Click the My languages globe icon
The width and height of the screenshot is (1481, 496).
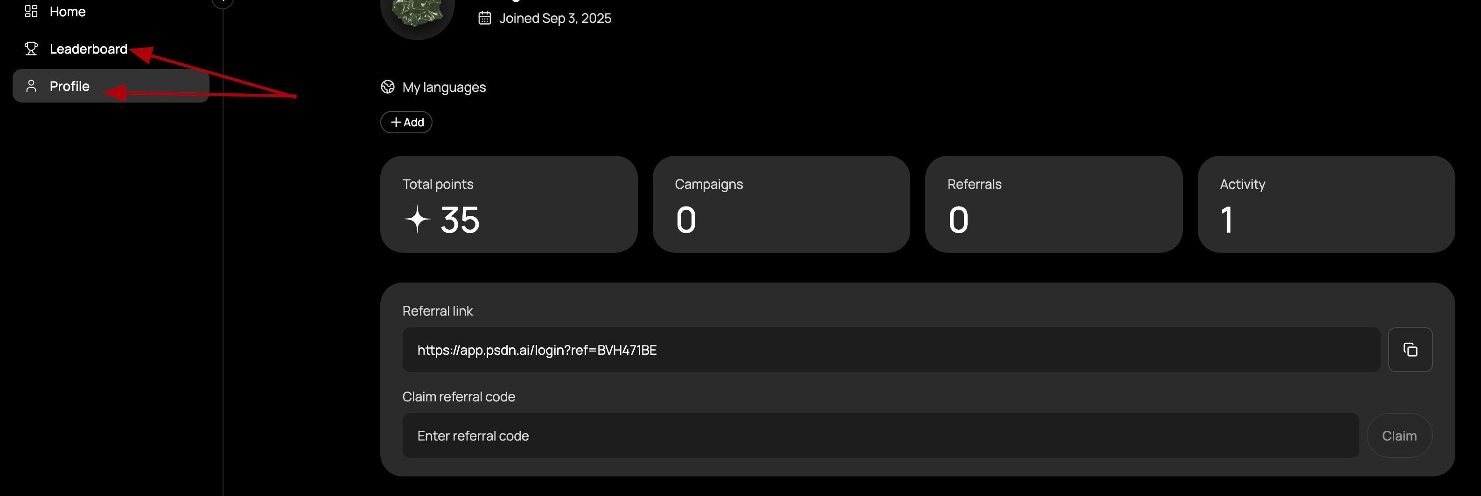point(387,87)
